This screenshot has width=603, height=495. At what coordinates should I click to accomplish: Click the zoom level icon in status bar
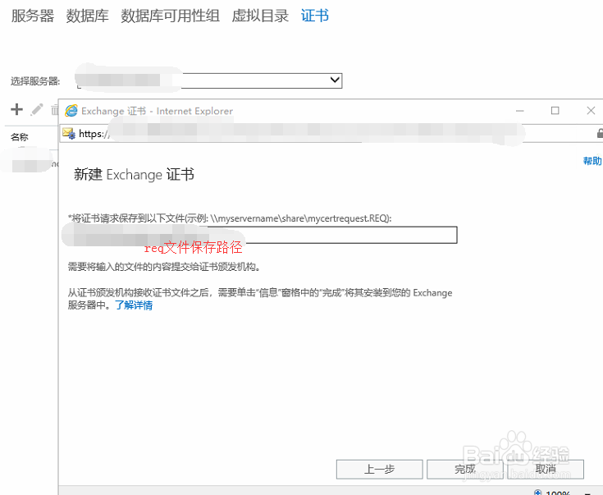(538, 493)
